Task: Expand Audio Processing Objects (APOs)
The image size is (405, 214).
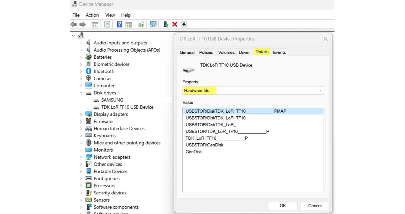Action: click(81, 50)
